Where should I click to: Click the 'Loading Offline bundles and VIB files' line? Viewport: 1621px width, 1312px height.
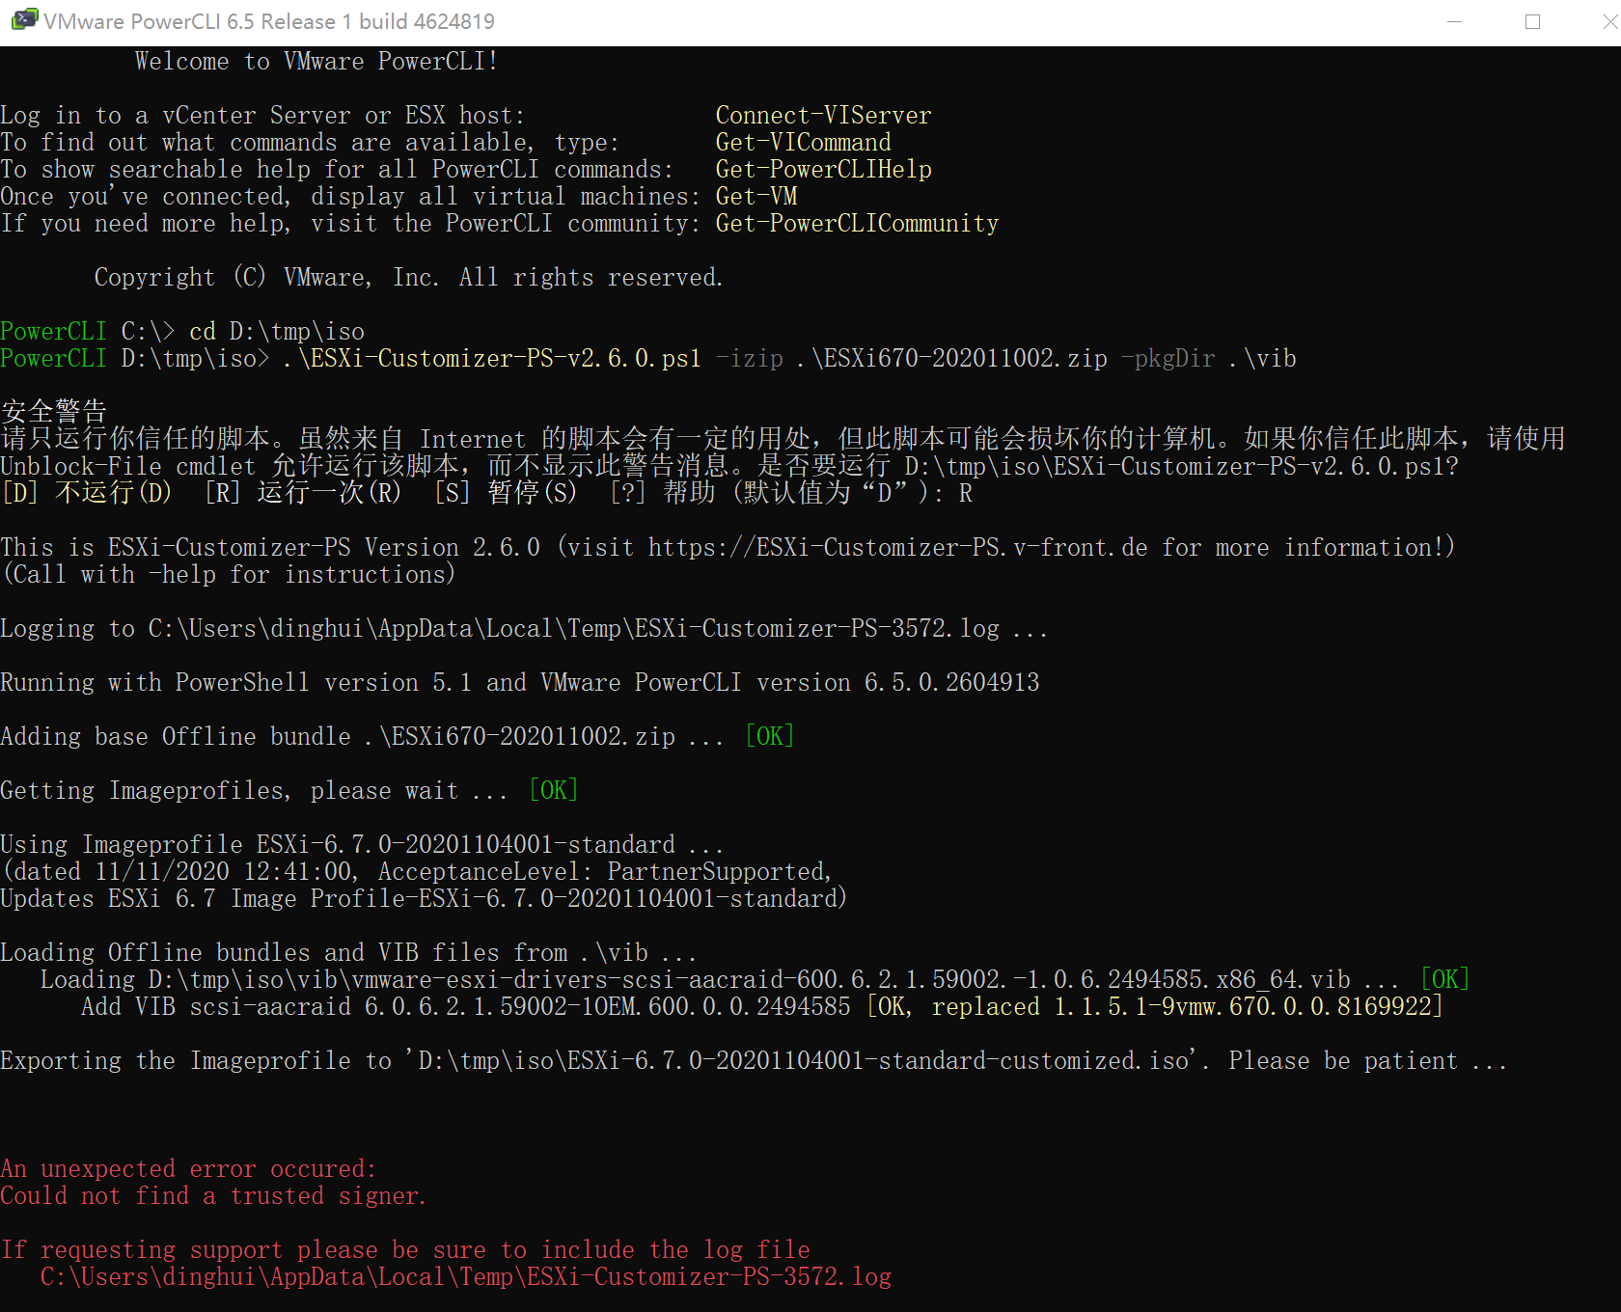coord(348,952)
